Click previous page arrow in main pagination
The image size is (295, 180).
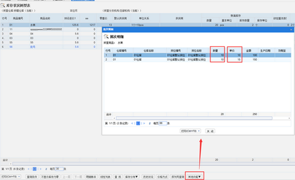pyautogui.click(x=29, y=169)
